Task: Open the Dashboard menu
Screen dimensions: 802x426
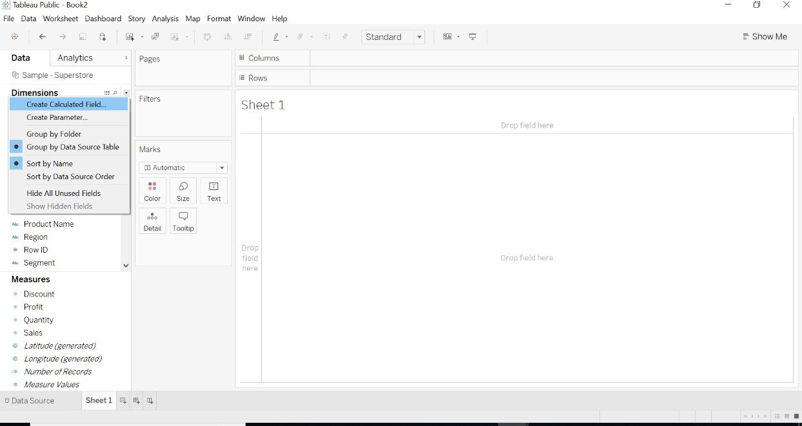Action: point(103,19)
